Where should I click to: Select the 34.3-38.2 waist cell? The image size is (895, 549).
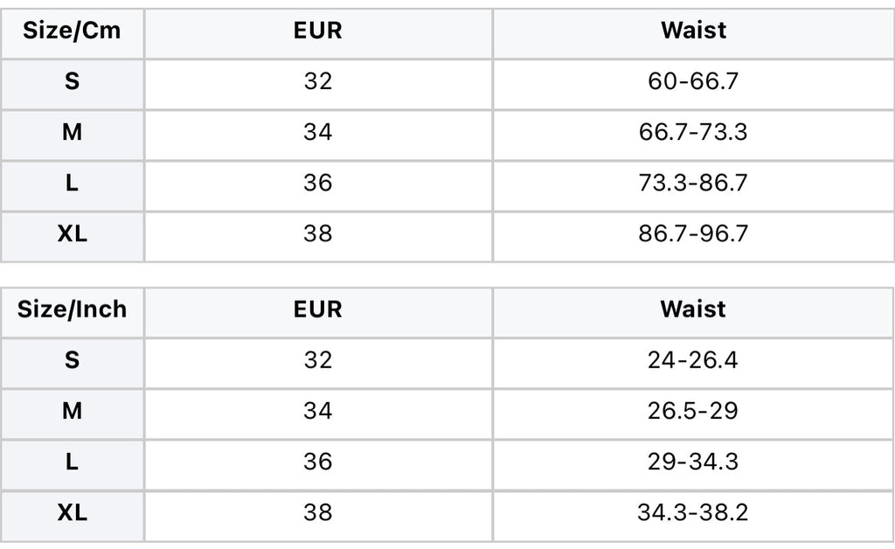click(693, 513)
